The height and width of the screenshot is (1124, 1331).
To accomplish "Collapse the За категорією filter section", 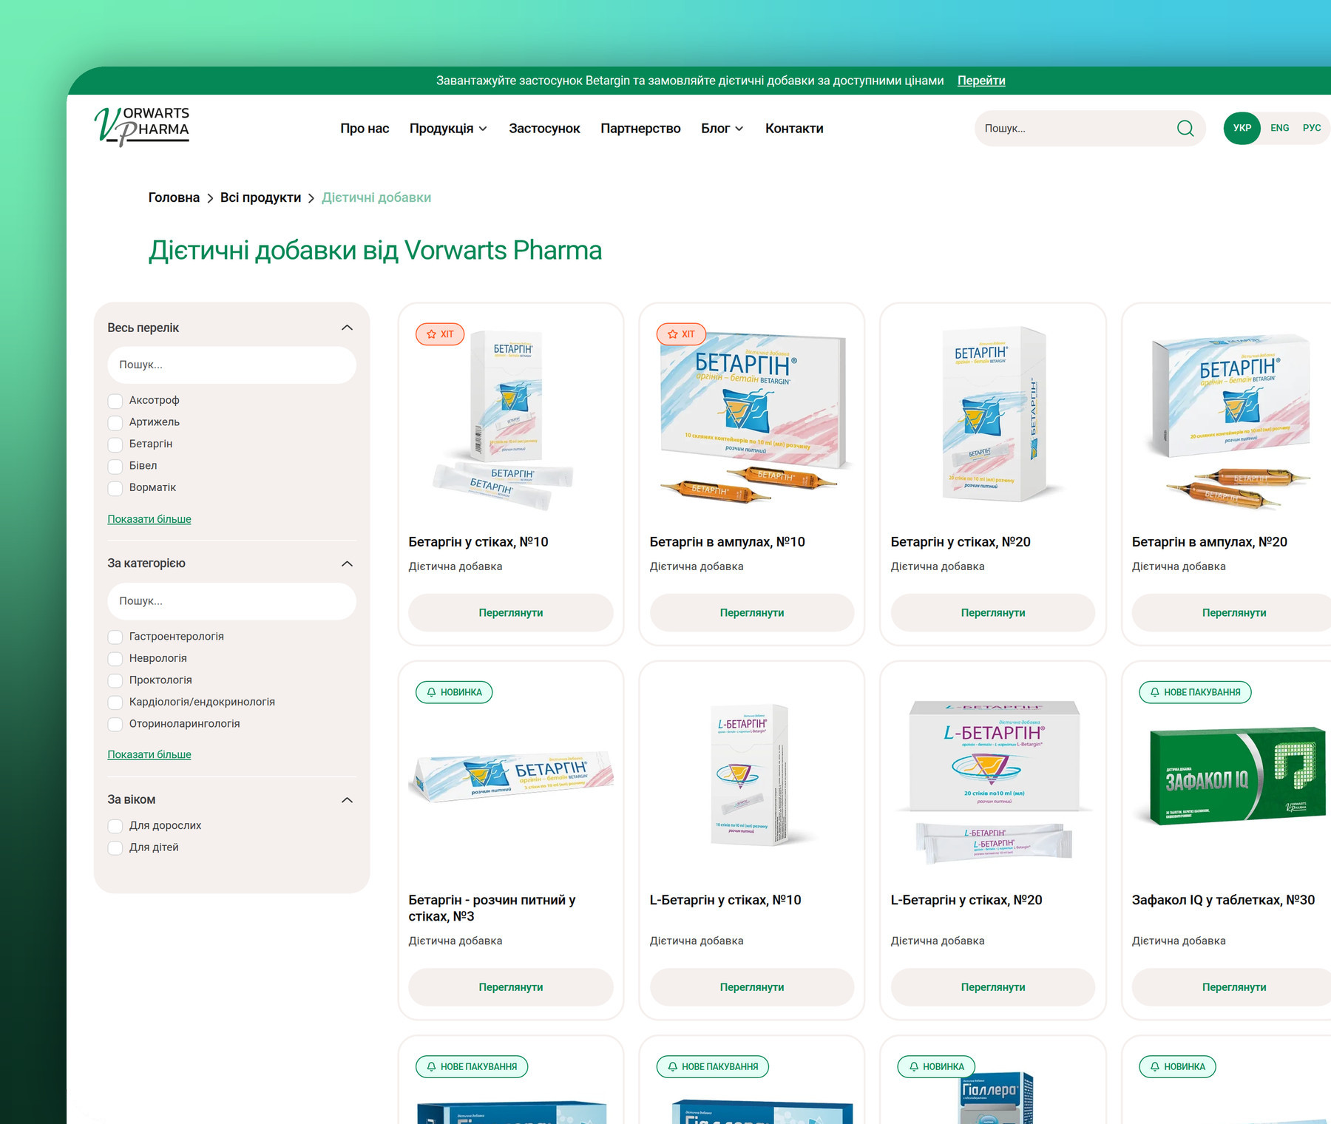I will click(x=347, y=563).
